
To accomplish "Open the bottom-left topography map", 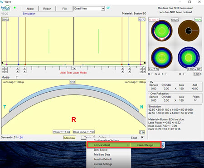I will (x=162, y=58).
